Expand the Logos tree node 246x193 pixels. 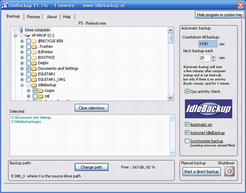28,91
